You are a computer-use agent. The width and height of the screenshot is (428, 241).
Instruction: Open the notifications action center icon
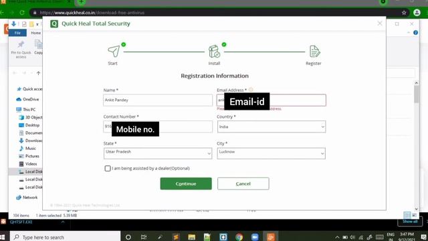click(423, 237)
